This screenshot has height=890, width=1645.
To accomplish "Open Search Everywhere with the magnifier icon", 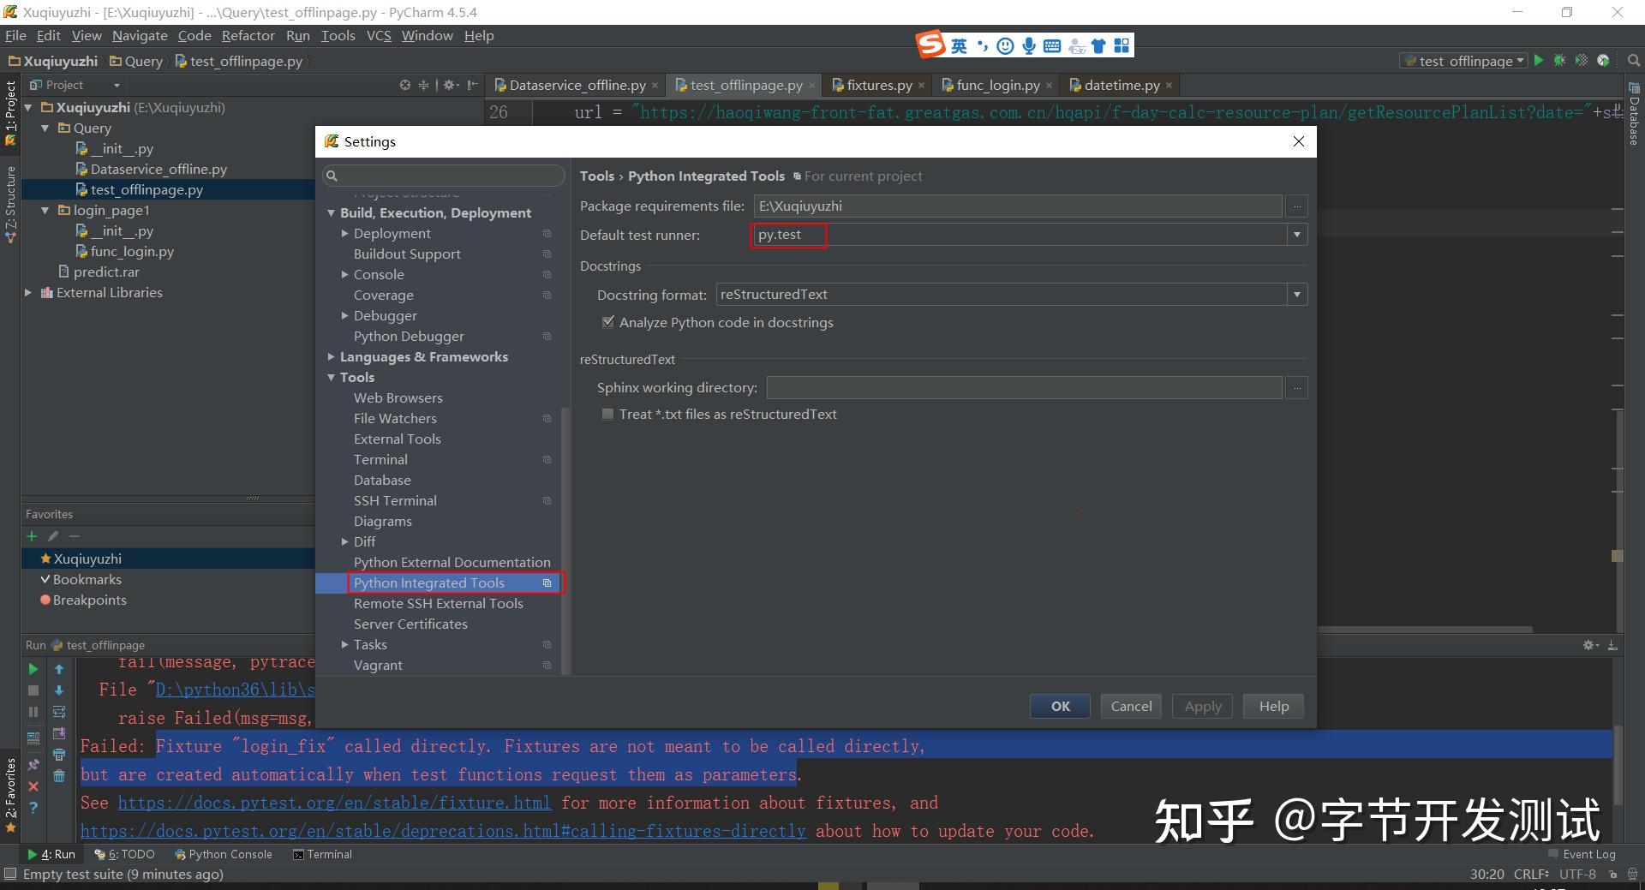I will pyautogui.click(x=1633, y=61).
